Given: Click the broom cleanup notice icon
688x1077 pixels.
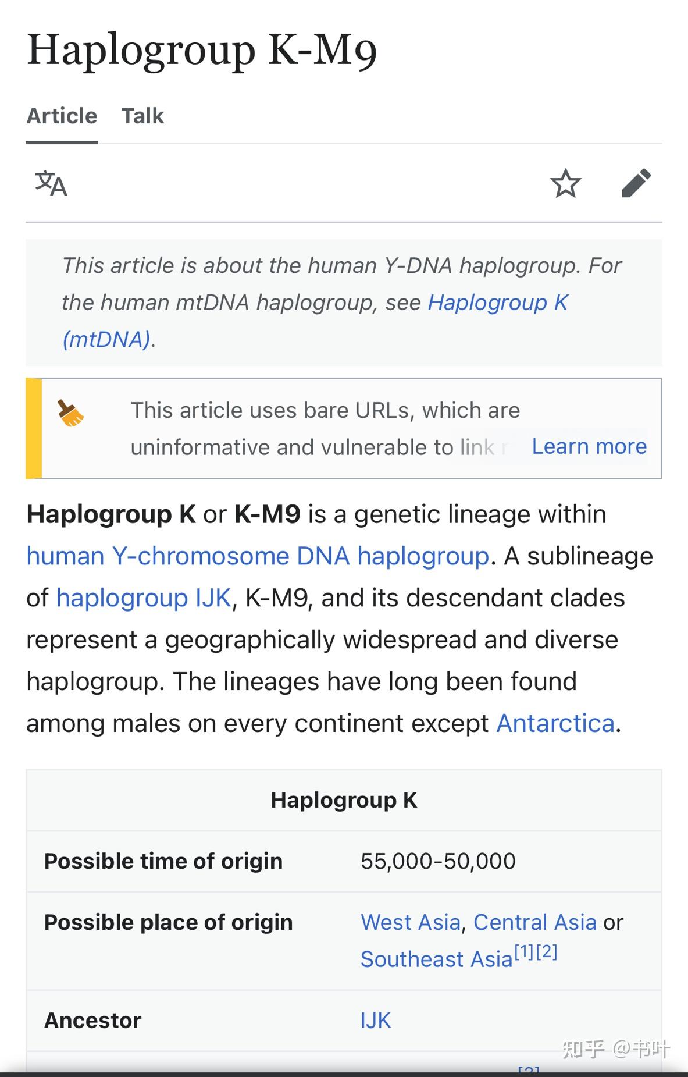Looking at the screenshot, I should click(70, 413).
